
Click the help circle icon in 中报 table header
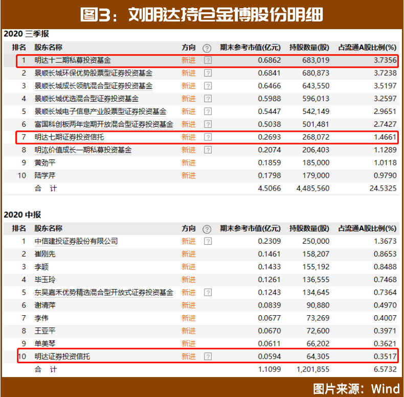(207, 229)
